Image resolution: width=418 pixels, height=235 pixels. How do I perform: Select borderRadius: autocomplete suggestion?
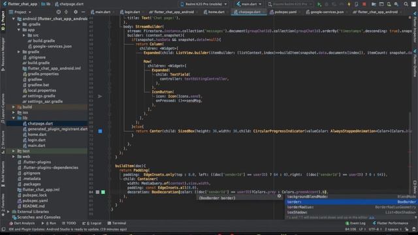coord(350,208)
